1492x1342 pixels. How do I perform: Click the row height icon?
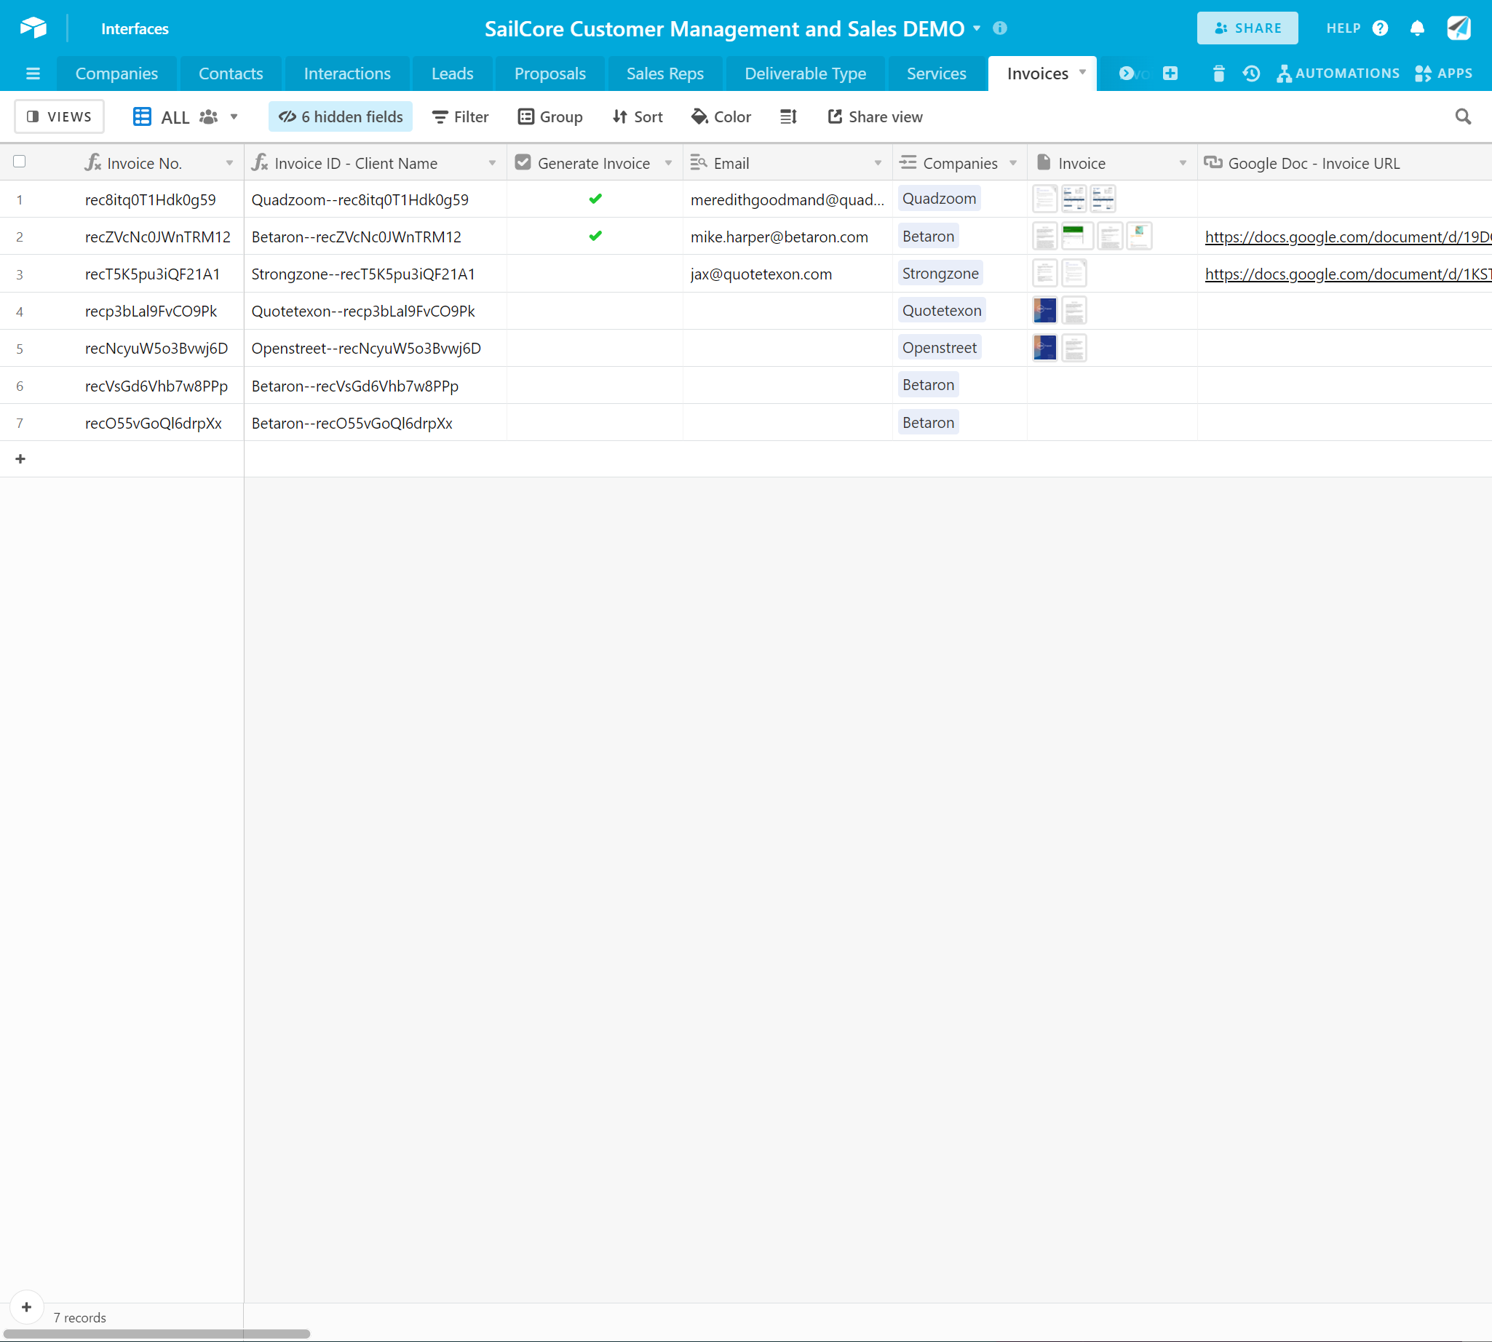click(x=788, y=116)
